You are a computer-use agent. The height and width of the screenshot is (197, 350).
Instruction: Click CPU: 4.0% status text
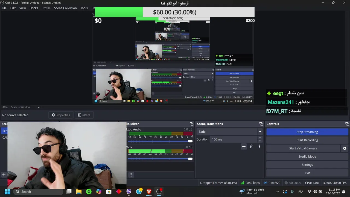[x=312, y=183]
